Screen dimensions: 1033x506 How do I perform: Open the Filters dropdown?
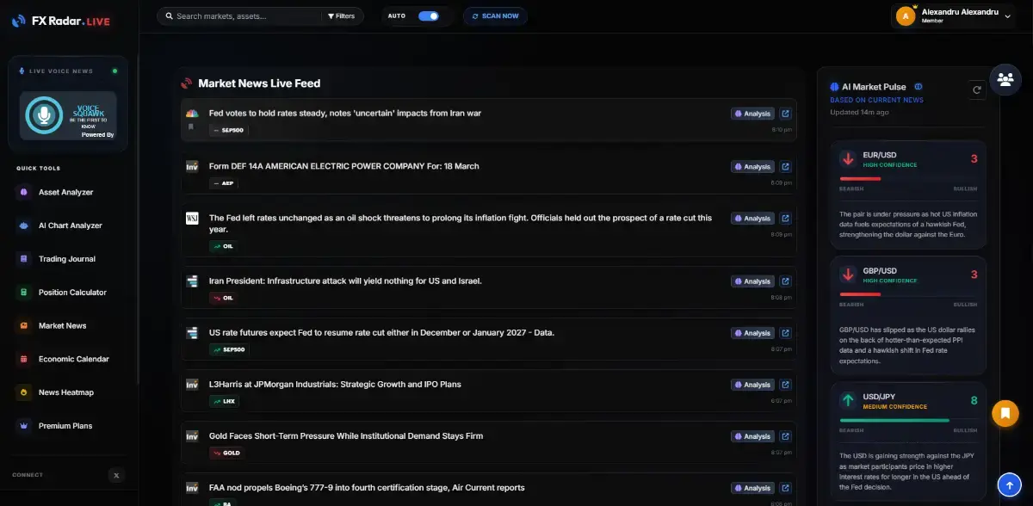point(342,16)
